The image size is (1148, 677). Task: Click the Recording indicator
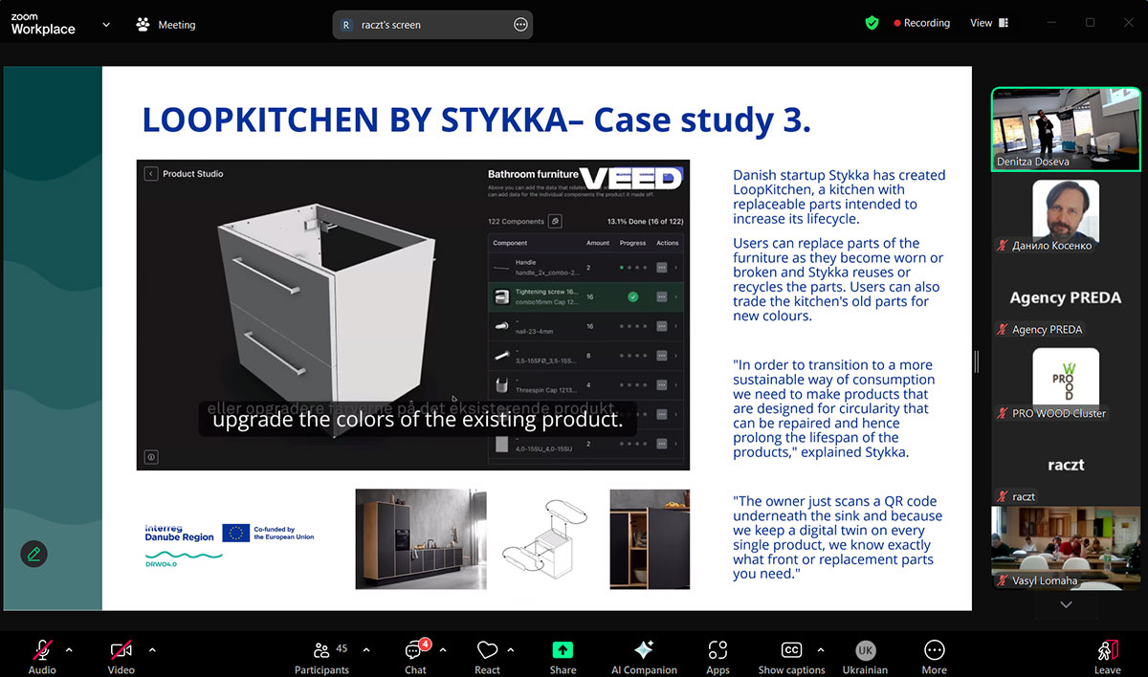921,23
